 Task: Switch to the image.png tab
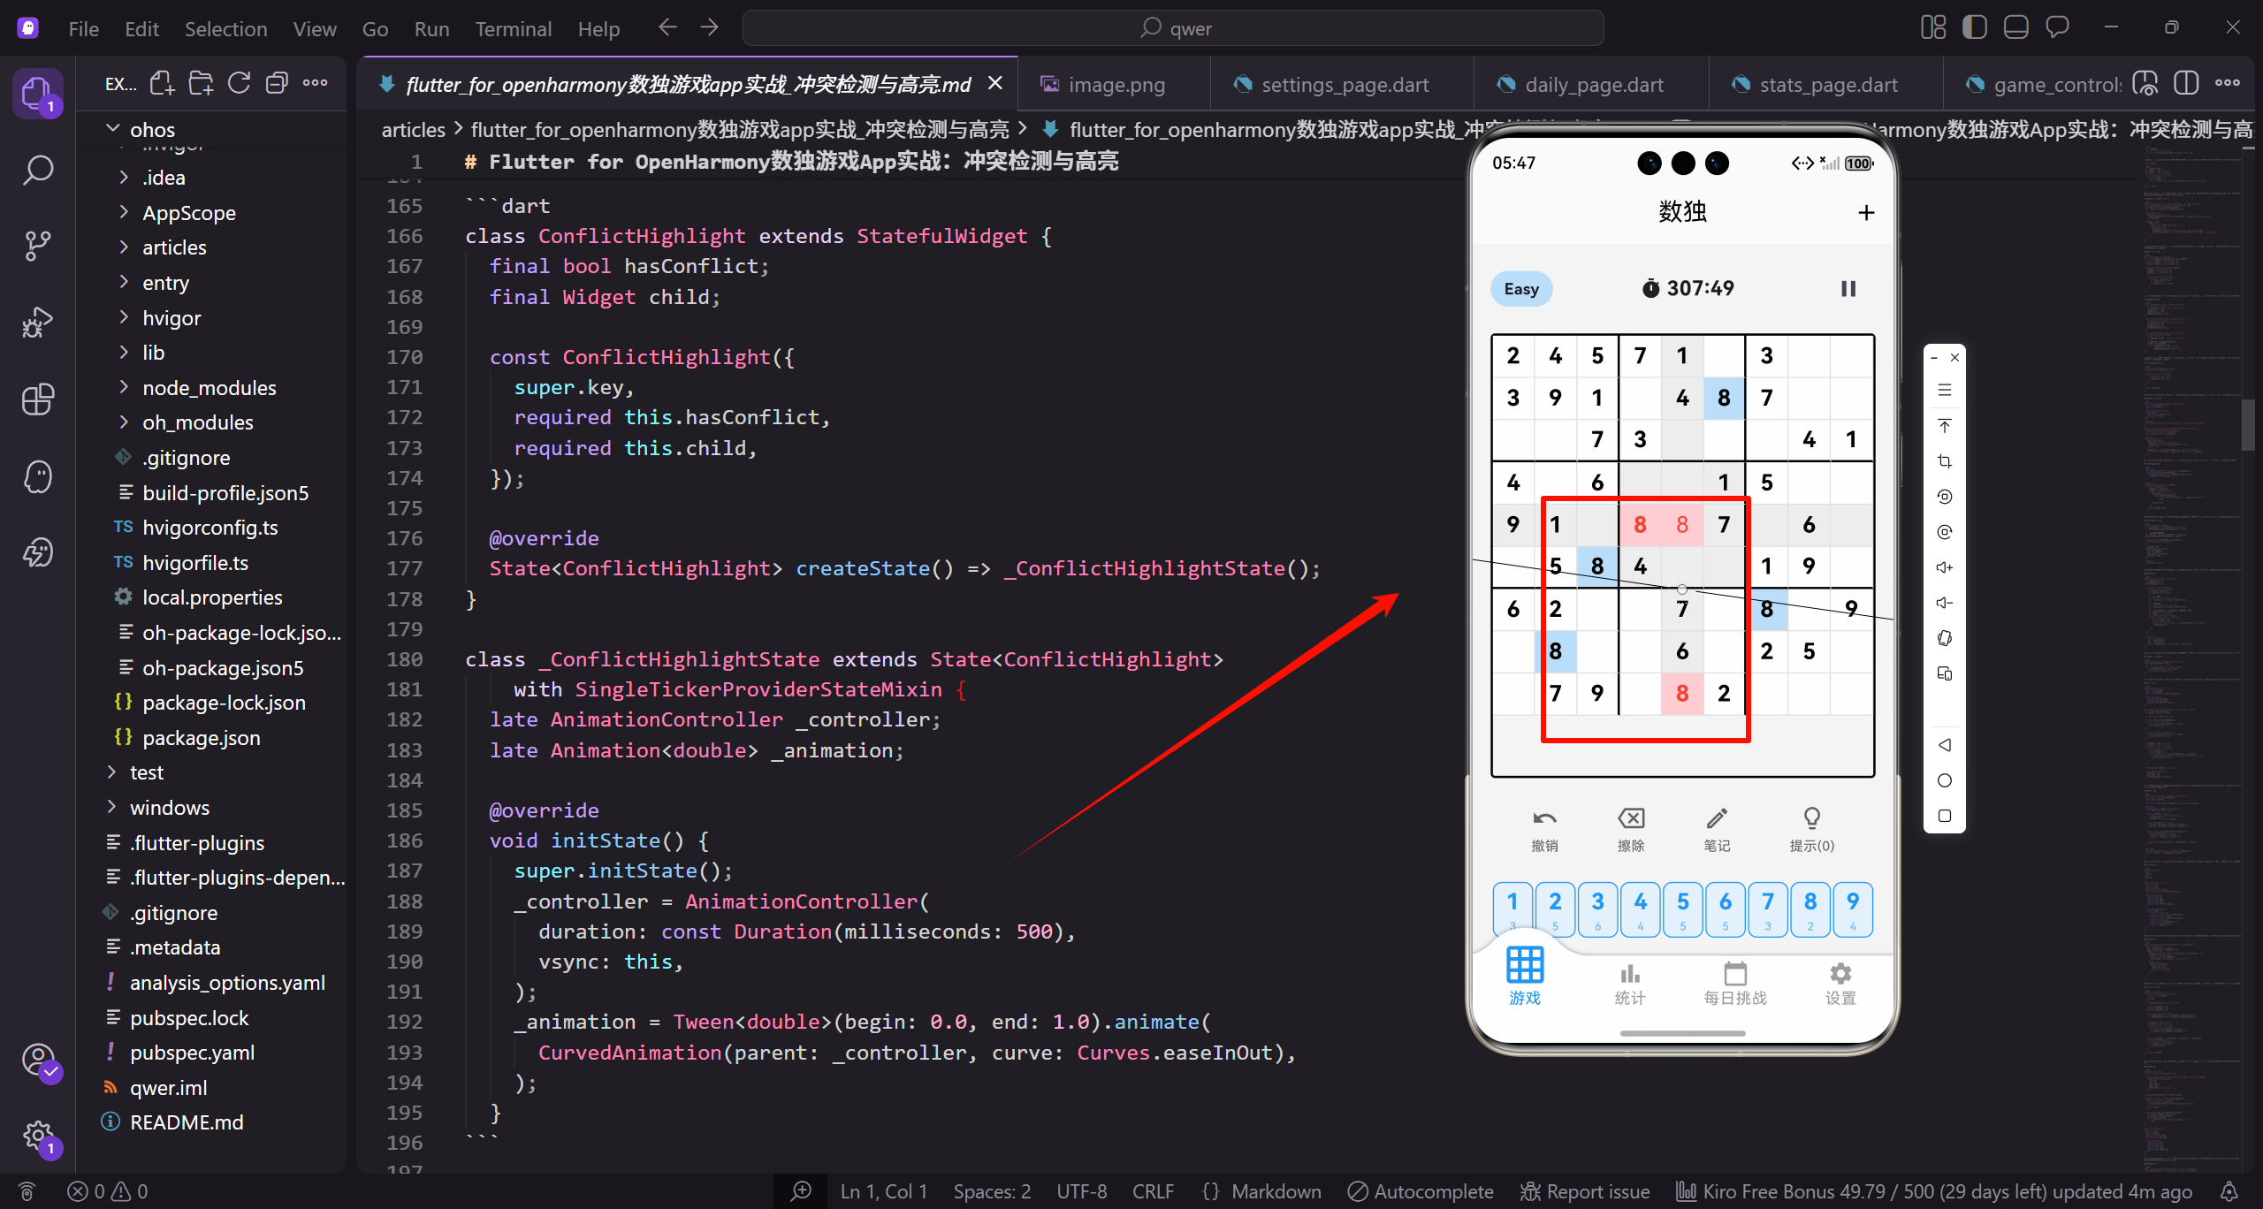click(1116, 85)
